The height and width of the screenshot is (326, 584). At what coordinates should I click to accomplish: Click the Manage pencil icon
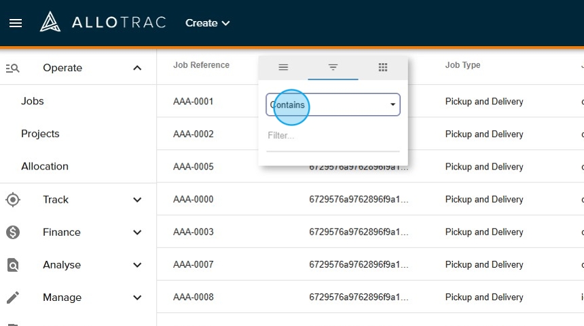13,298
